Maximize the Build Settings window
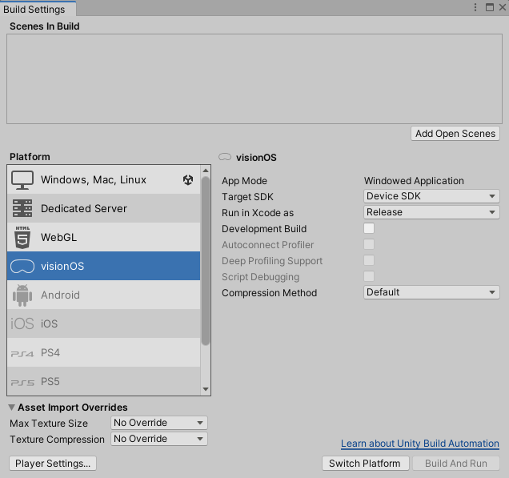Image resolution: width=509 pixels, height=478 pixels. coord(490,7)
